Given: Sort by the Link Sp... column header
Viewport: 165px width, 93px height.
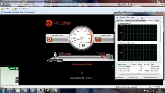Looking at the screenshot, I should pyautogui.click(x=147, y=64).
